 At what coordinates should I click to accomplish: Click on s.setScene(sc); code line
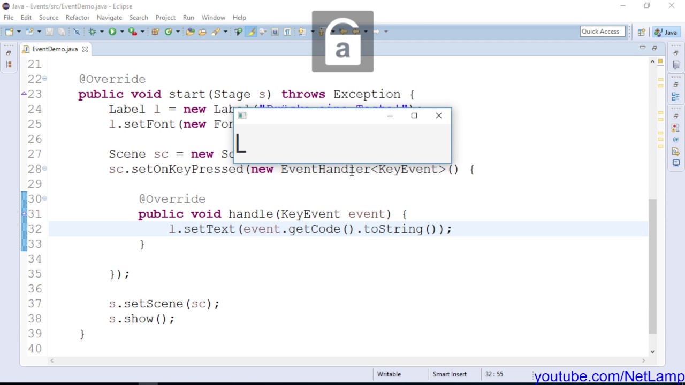coord(164,304)
